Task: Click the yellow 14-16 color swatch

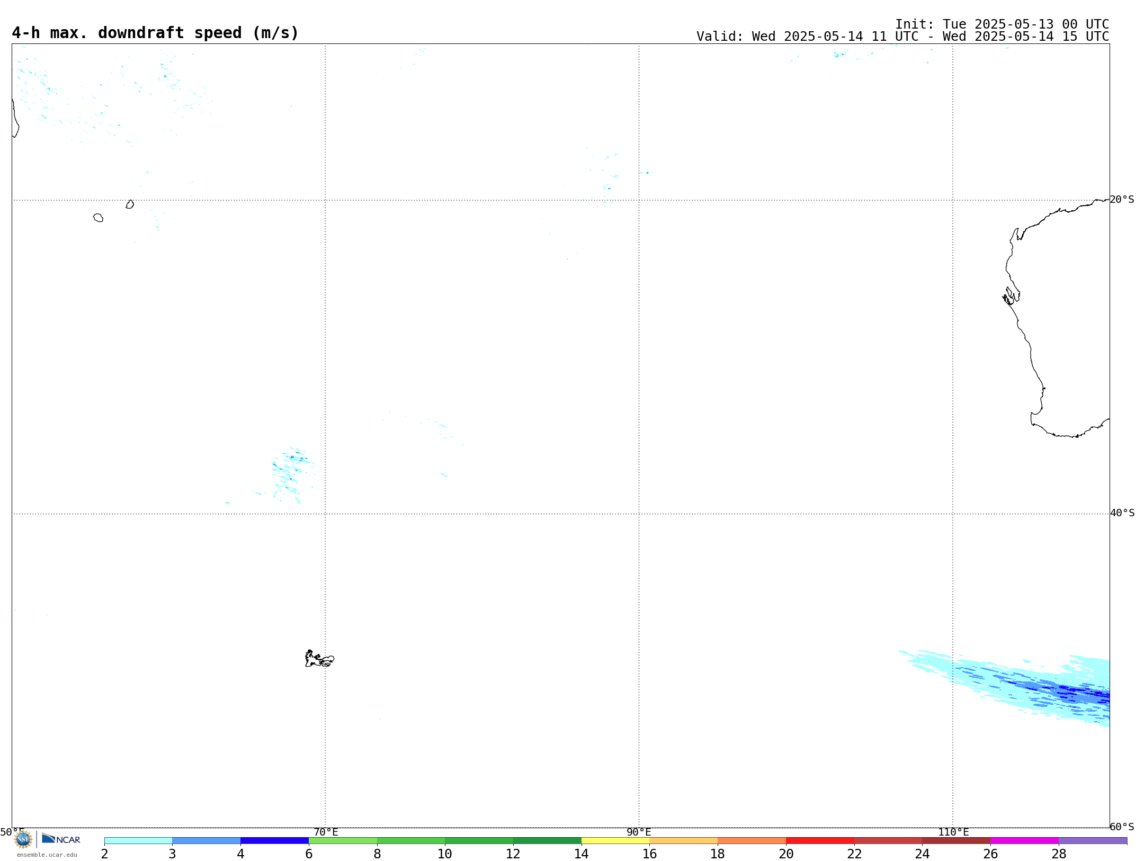Action: click(615, 840)
